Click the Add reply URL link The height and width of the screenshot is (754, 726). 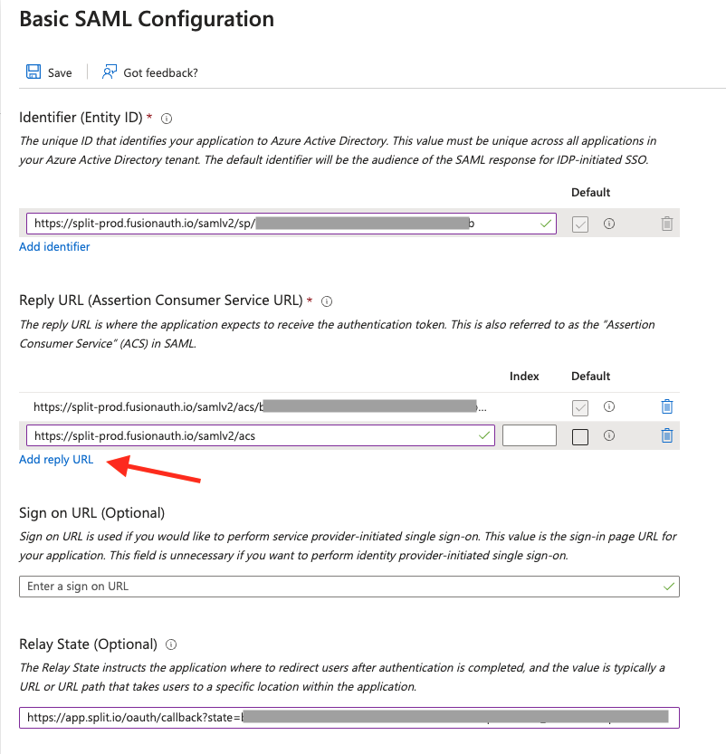click(56, 460)
